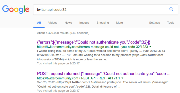The width and height of the screenshot is (180, 93).
Task: Click the 'You visited this page' text under the POST request result
Action: [x=59, y=91]
